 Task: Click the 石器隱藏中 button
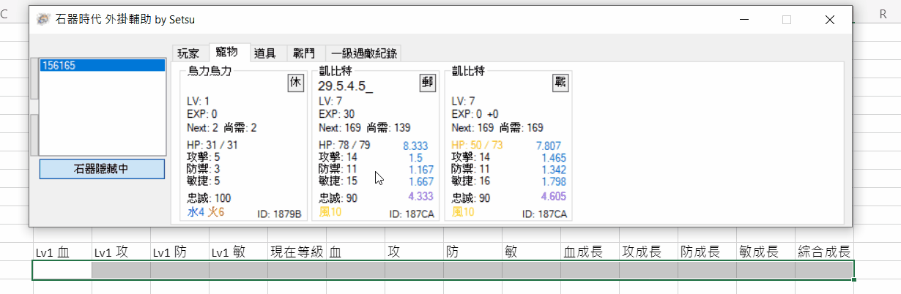point(102,169)
